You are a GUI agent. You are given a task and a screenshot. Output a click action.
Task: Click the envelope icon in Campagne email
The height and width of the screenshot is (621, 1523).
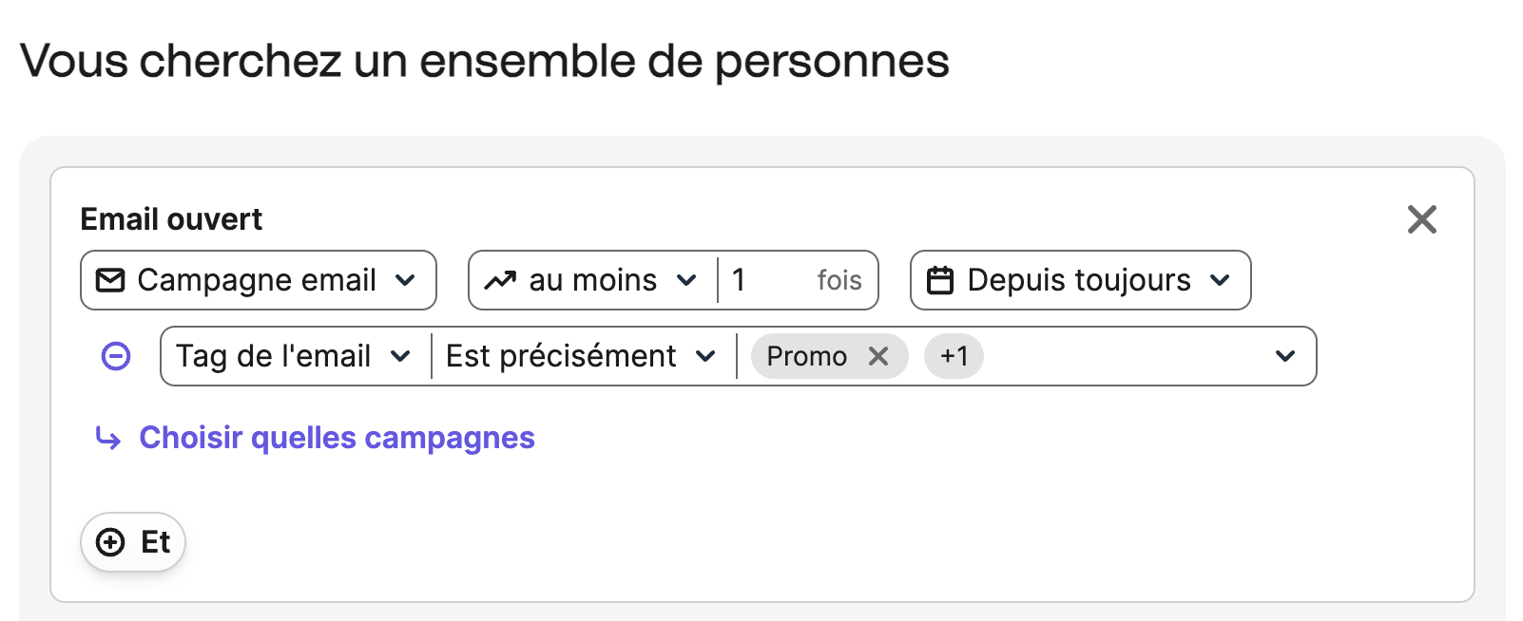click(x=111, y=279)
